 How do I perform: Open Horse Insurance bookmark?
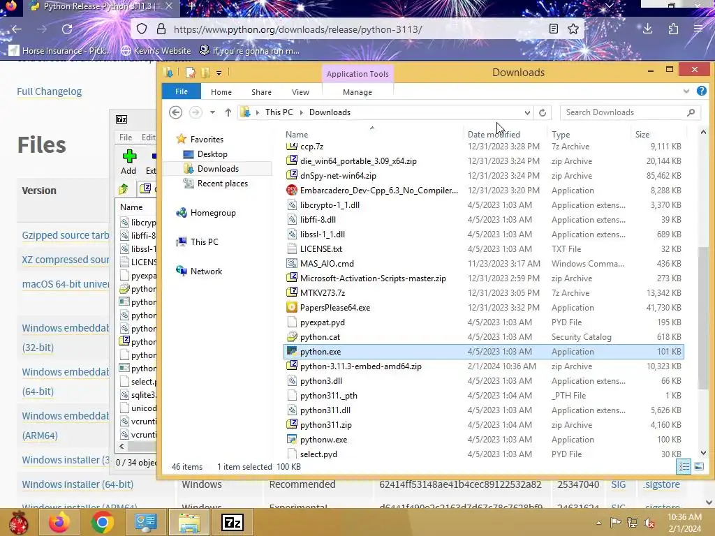point(60,50)
